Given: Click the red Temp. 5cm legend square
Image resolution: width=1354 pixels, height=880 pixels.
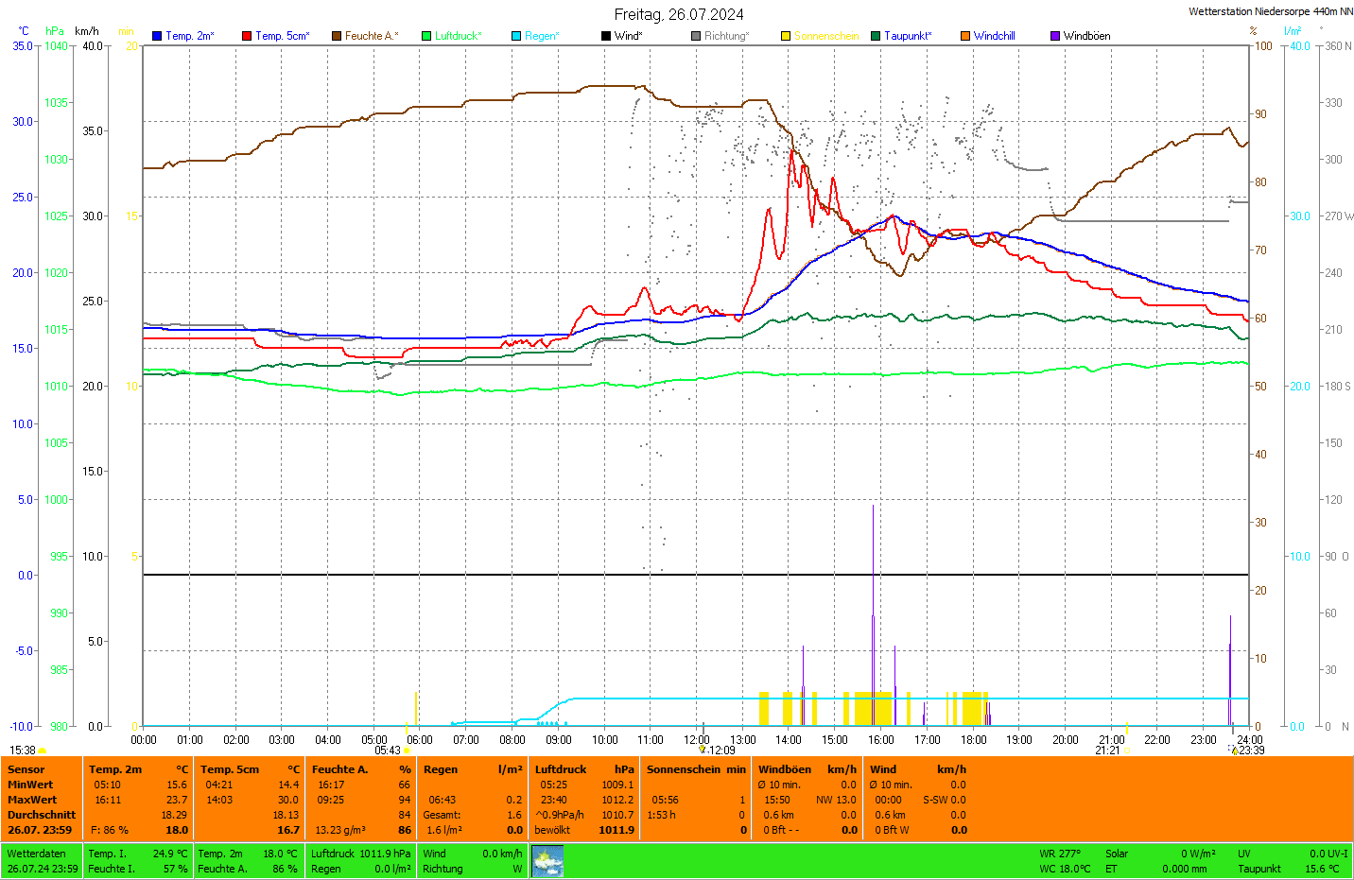Looking at the screenshot, I should click(247, 36).
